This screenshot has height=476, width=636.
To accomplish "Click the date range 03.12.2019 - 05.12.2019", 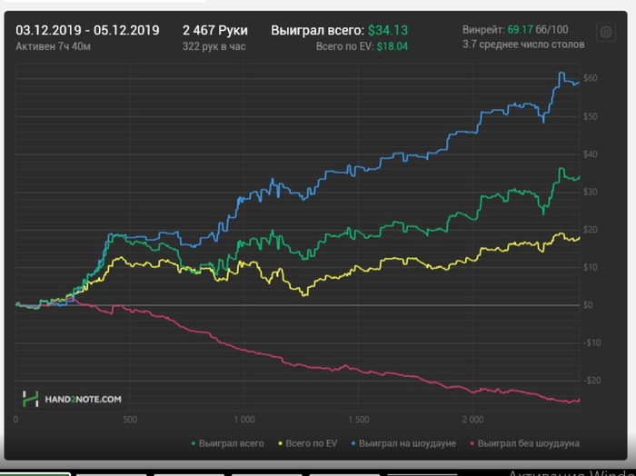I will (x=87, y=30).
